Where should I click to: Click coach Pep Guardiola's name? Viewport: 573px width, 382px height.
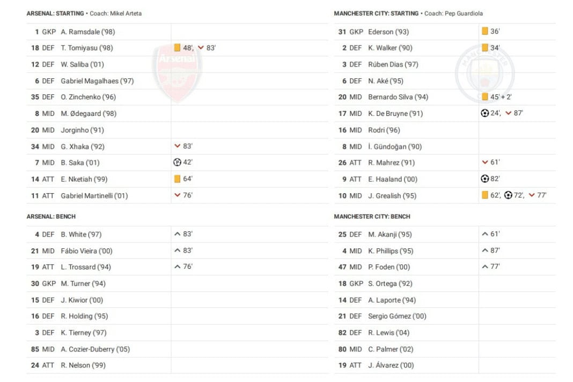[x=464, y=13]
